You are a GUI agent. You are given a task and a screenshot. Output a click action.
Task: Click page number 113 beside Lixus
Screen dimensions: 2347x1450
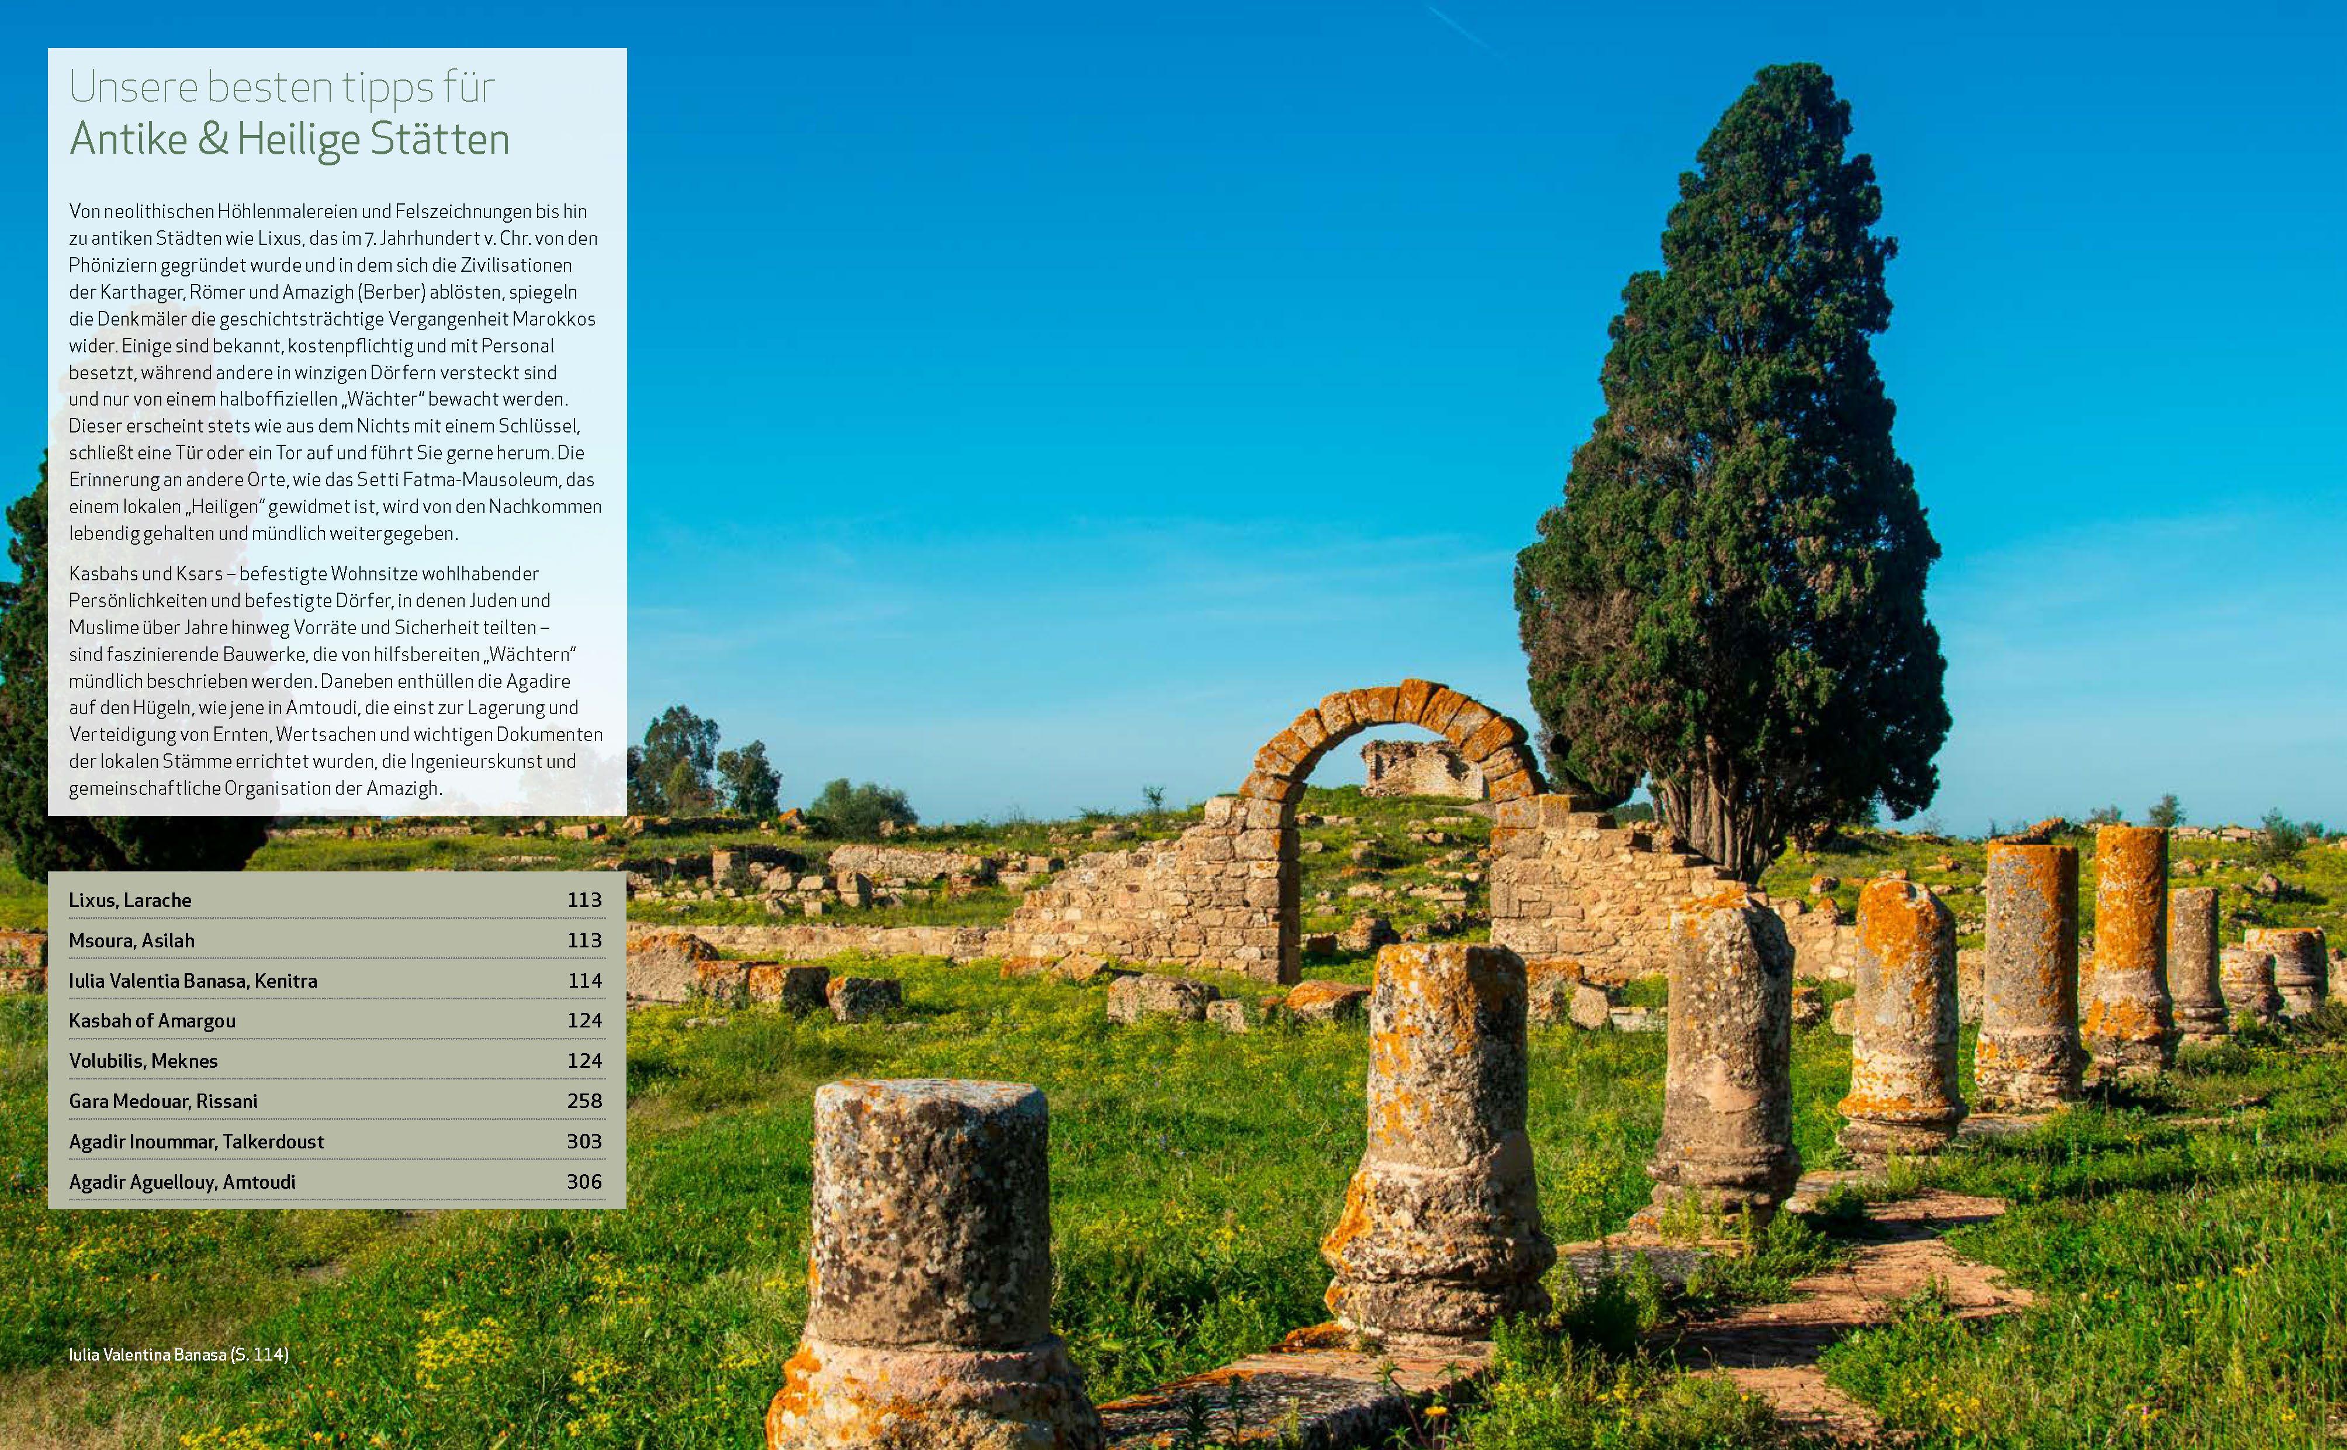tap(584, 901)
